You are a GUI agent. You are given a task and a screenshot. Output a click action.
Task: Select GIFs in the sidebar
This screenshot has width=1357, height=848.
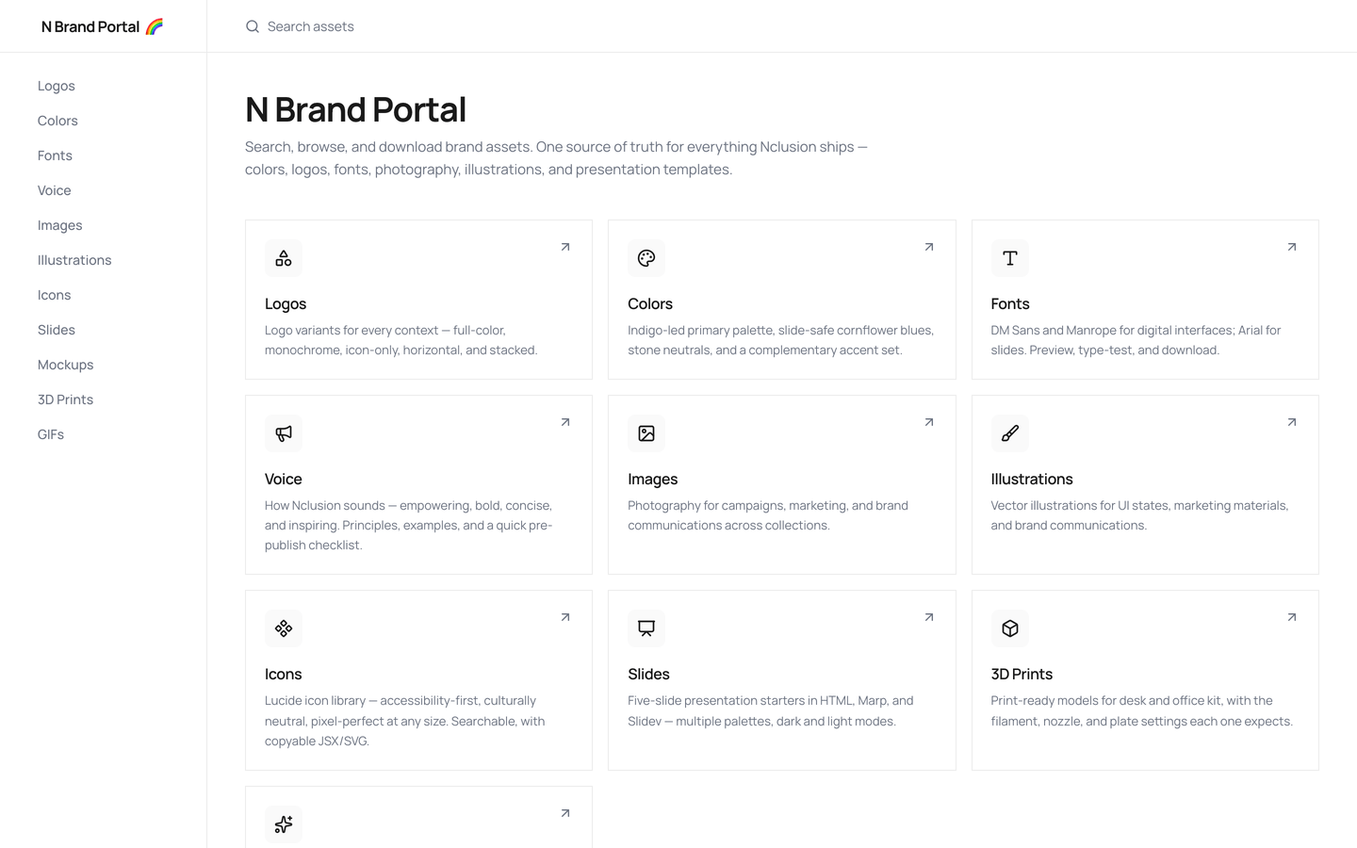pos(51,434)
